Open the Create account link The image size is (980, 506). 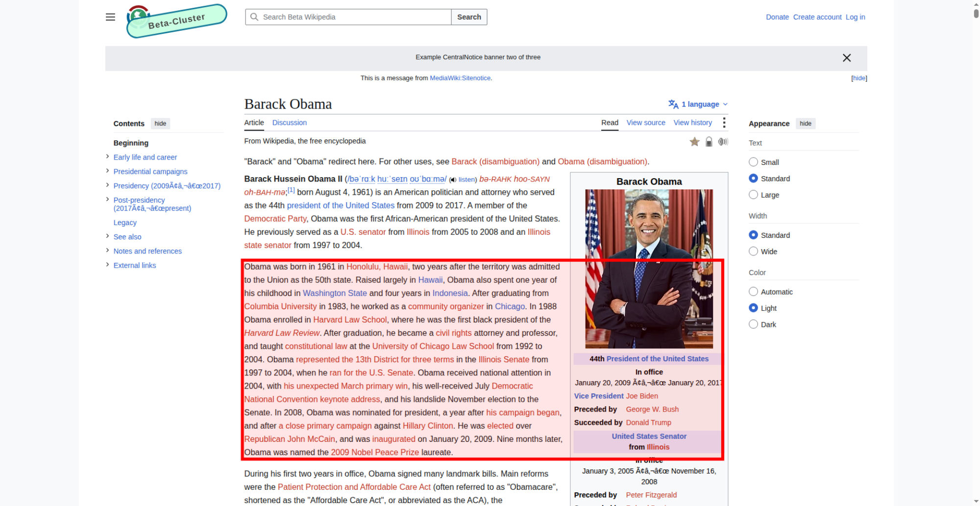click(x=817, y=17)
